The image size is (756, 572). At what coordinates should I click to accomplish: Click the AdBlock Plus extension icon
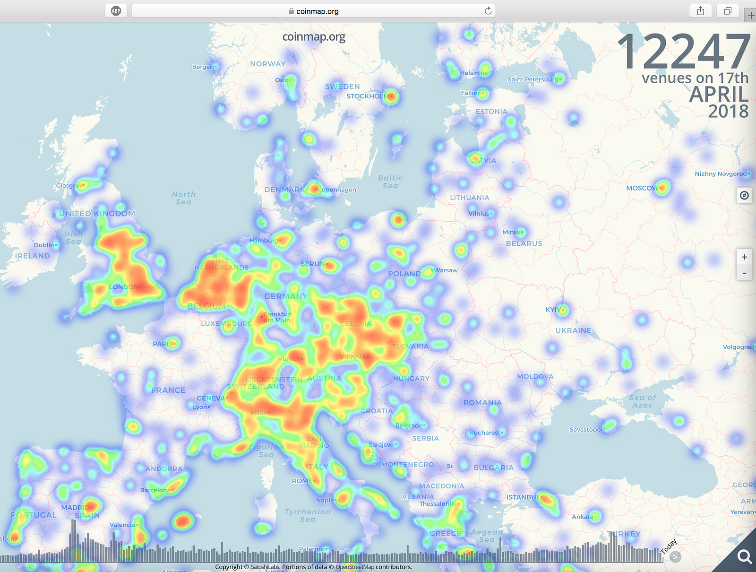(x=116, y=11)
